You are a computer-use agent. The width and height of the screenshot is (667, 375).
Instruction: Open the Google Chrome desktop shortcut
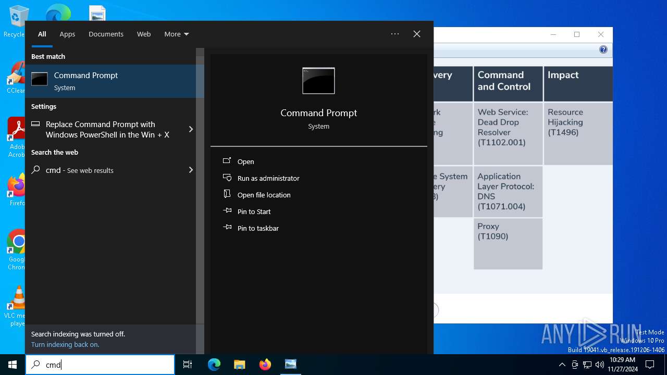(x=16, y=249)
